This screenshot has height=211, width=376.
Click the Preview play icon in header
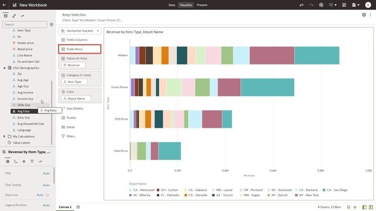tap(344, 5)
